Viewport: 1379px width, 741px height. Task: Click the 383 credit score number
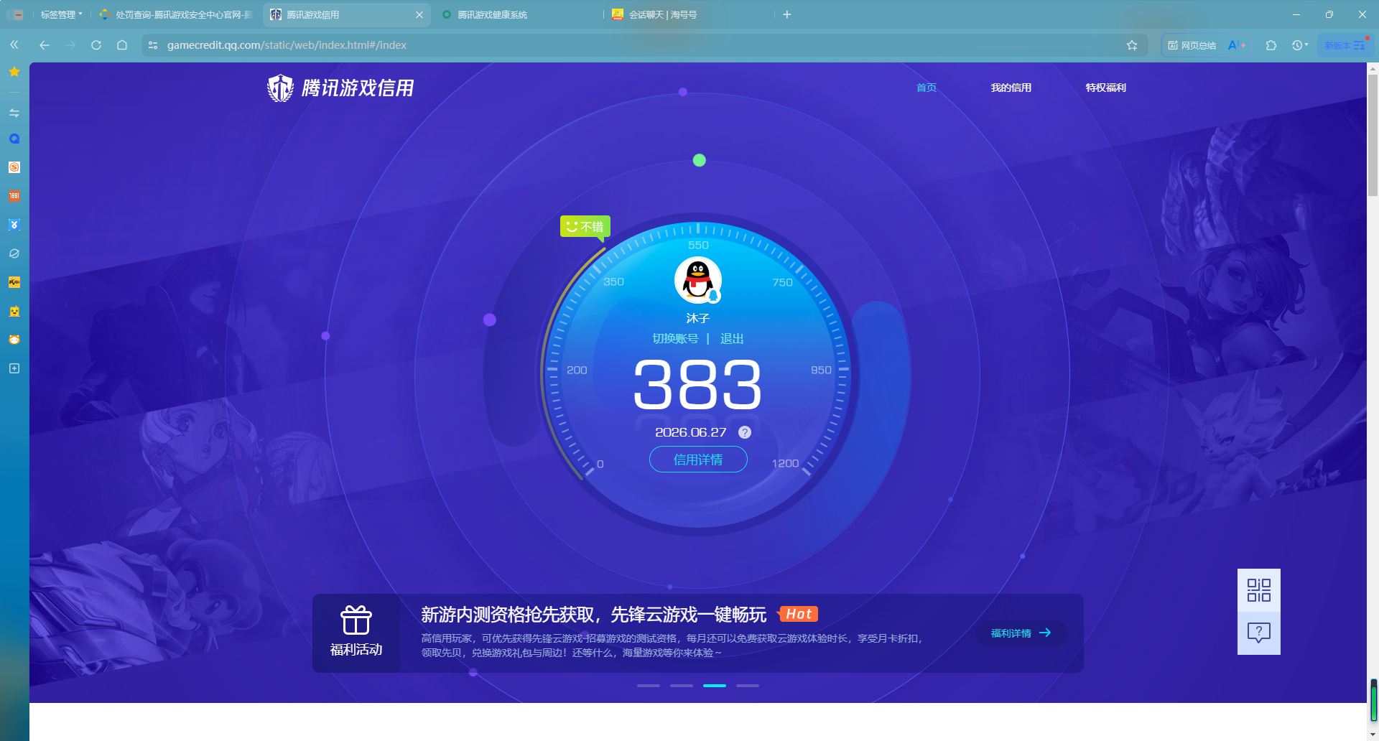point(697,386)
